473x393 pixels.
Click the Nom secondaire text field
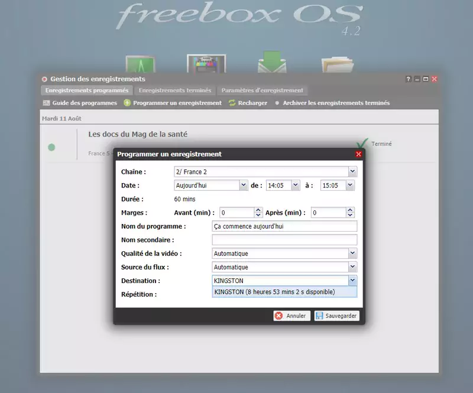(x=284, y=240)
